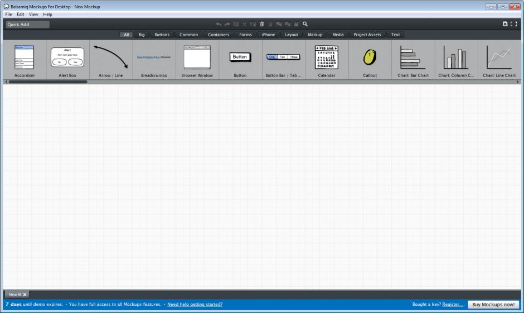524x313 pixels.
Task: Switch to the Buttons category
Action: [x=162, y=35]
